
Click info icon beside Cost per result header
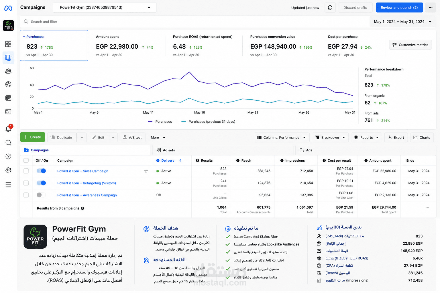click(324, 161)
